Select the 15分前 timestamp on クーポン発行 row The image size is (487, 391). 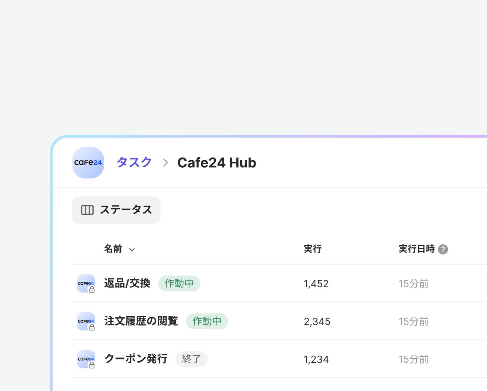coord(413,359)
